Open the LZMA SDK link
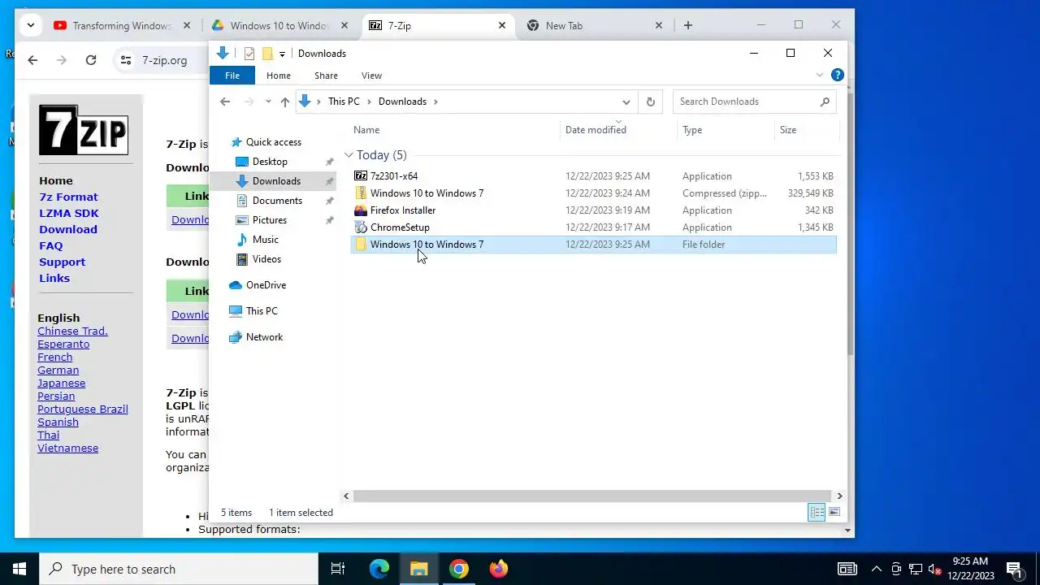 click(x=69, y=213)
